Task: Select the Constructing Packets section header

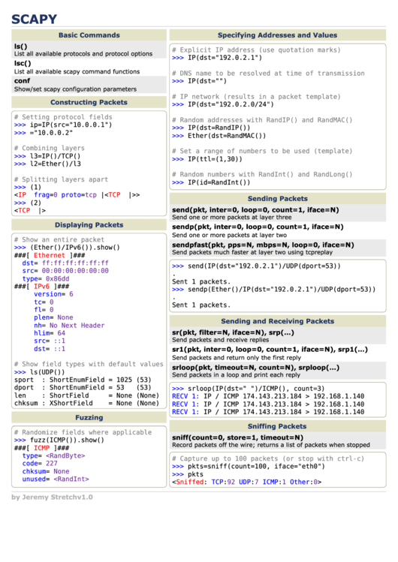Action: click(89, 102)
